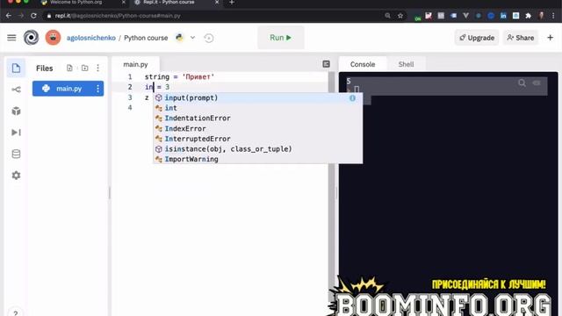Open the browser zoom search icon

pyautogui.click(x=387, y=16)
